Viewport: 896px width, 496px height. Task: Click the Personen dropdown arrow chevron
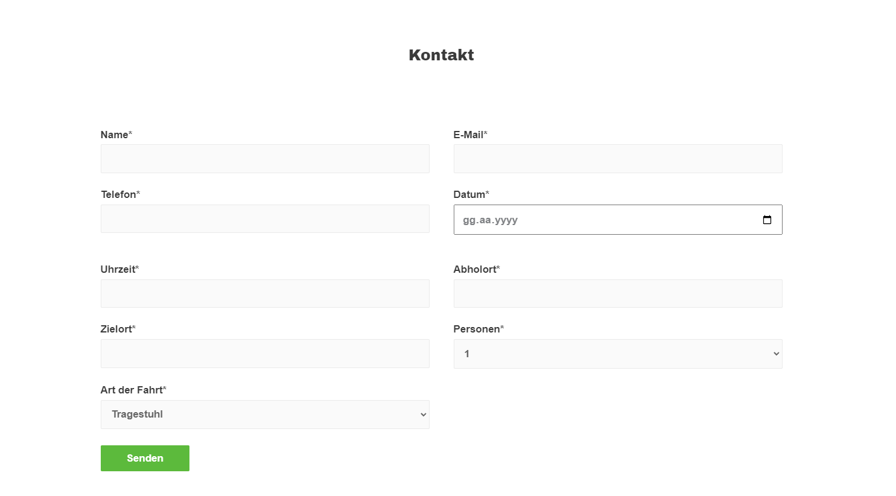[x=777, y=354]
